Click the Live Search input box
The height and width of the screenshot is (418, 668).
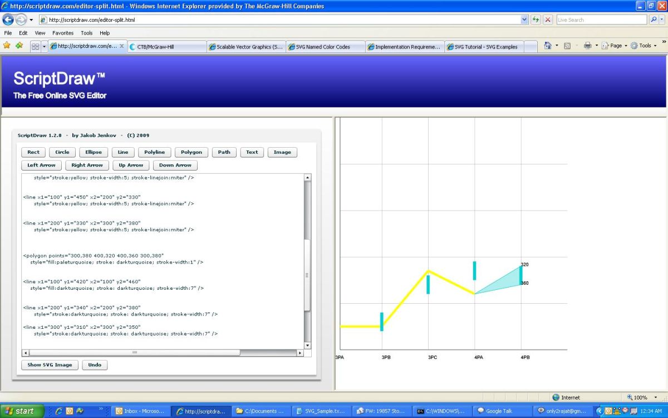click(601, 20)
